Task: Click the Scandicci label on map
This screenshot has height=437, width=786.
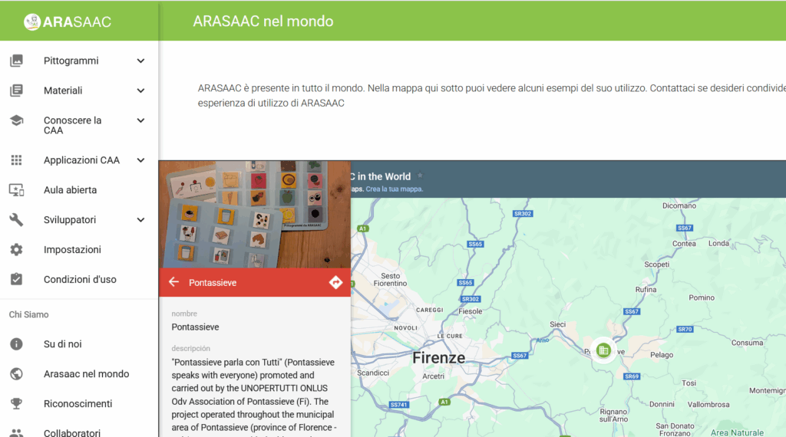Action: pos(373,373)
